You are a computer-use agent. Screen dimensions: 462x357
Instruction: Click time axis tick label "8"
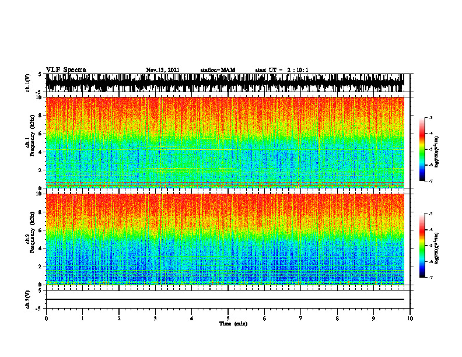(337, 318)
